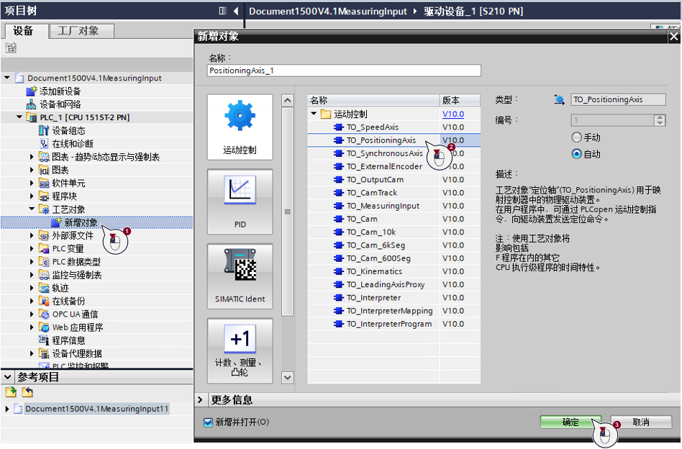The width and height of the screenshot is (682, 449).
Task: Click the type icon beside TO_PositioningAxis field
Action: [x=560, y=99]
